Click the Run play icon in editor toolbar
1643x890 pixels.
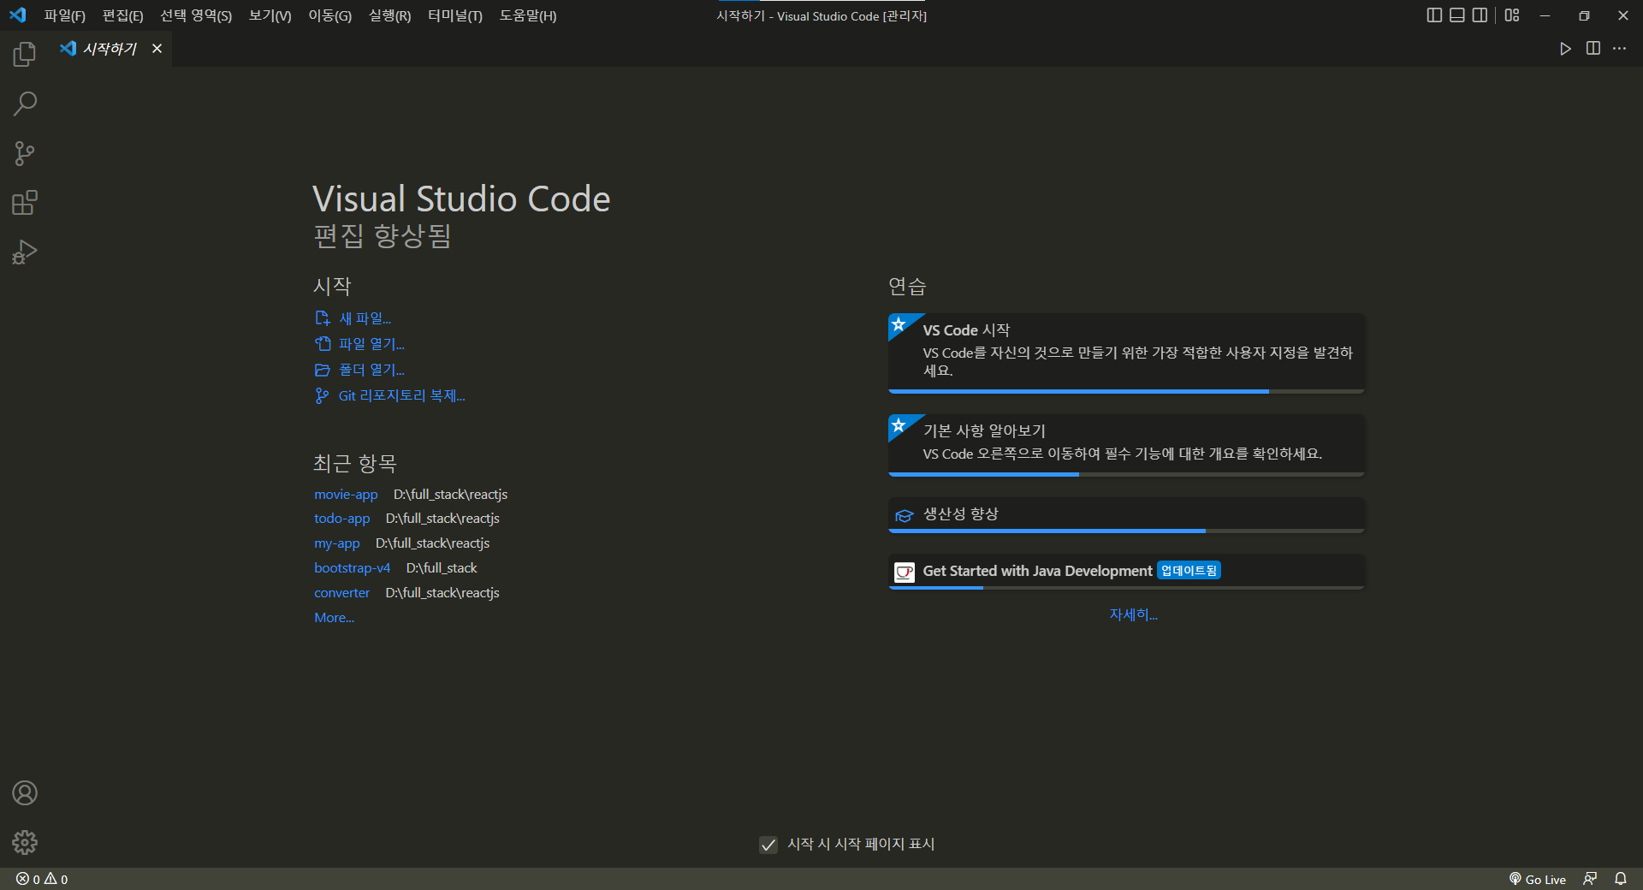point(1565,49)
